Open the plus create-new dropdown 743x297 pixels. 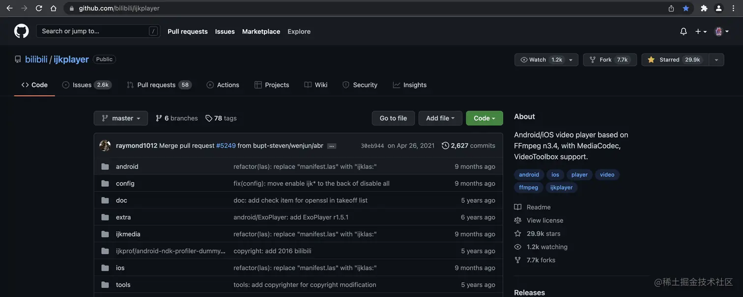click(x=701, y=31)
